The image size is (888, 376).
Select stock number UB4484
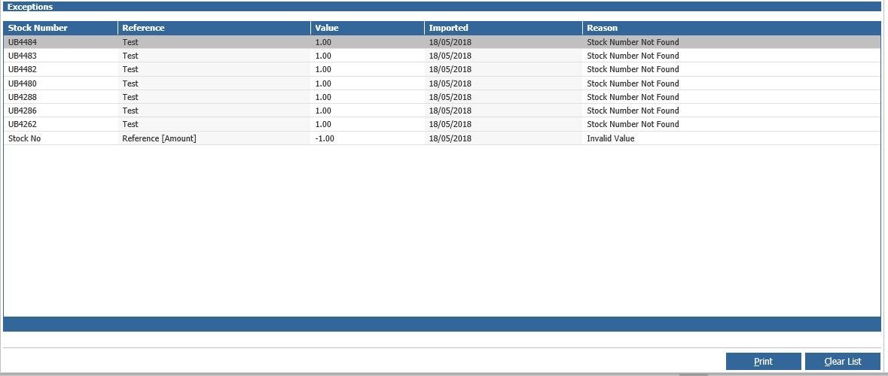click(23, 42)
